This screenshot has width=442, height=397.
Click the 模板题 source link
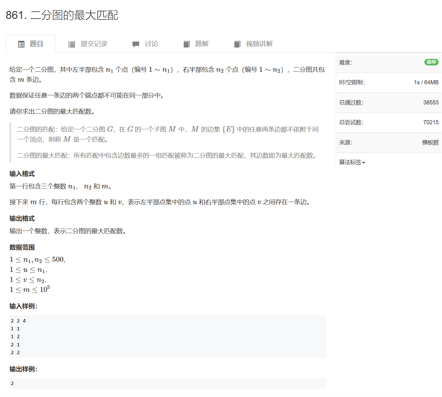(x=430, y=143)
